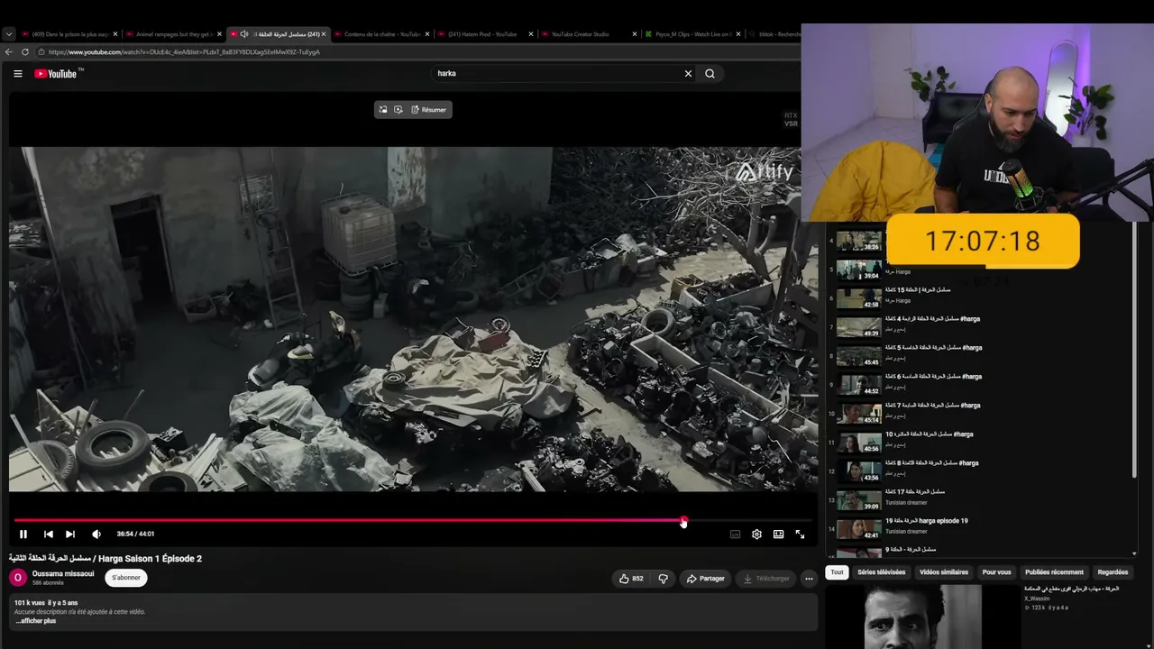This screenshot has width=1154, height=649.
Task: Close the 'Hatem Prod - YouTube' tab
Action: (x=531, y=34)
